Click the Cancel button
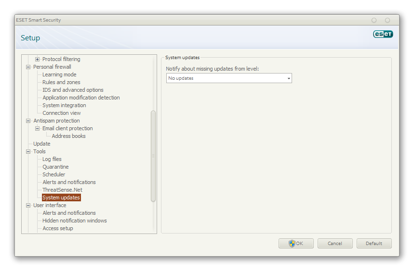This screenshot has height=271, width=414. [335, 244]
